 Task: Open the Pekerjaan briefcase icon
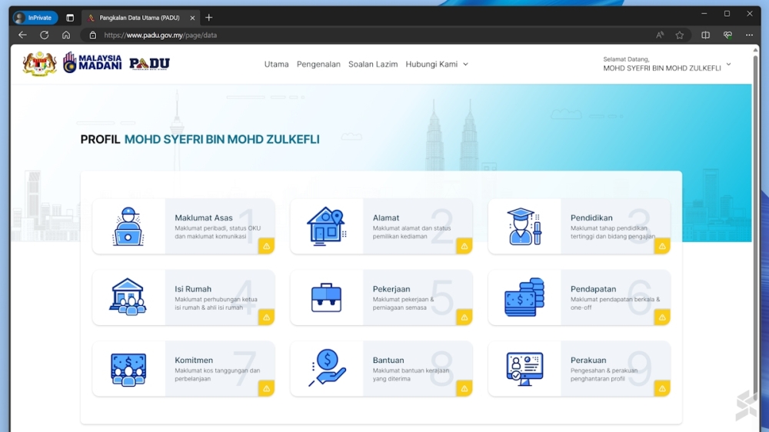[326, 297]
